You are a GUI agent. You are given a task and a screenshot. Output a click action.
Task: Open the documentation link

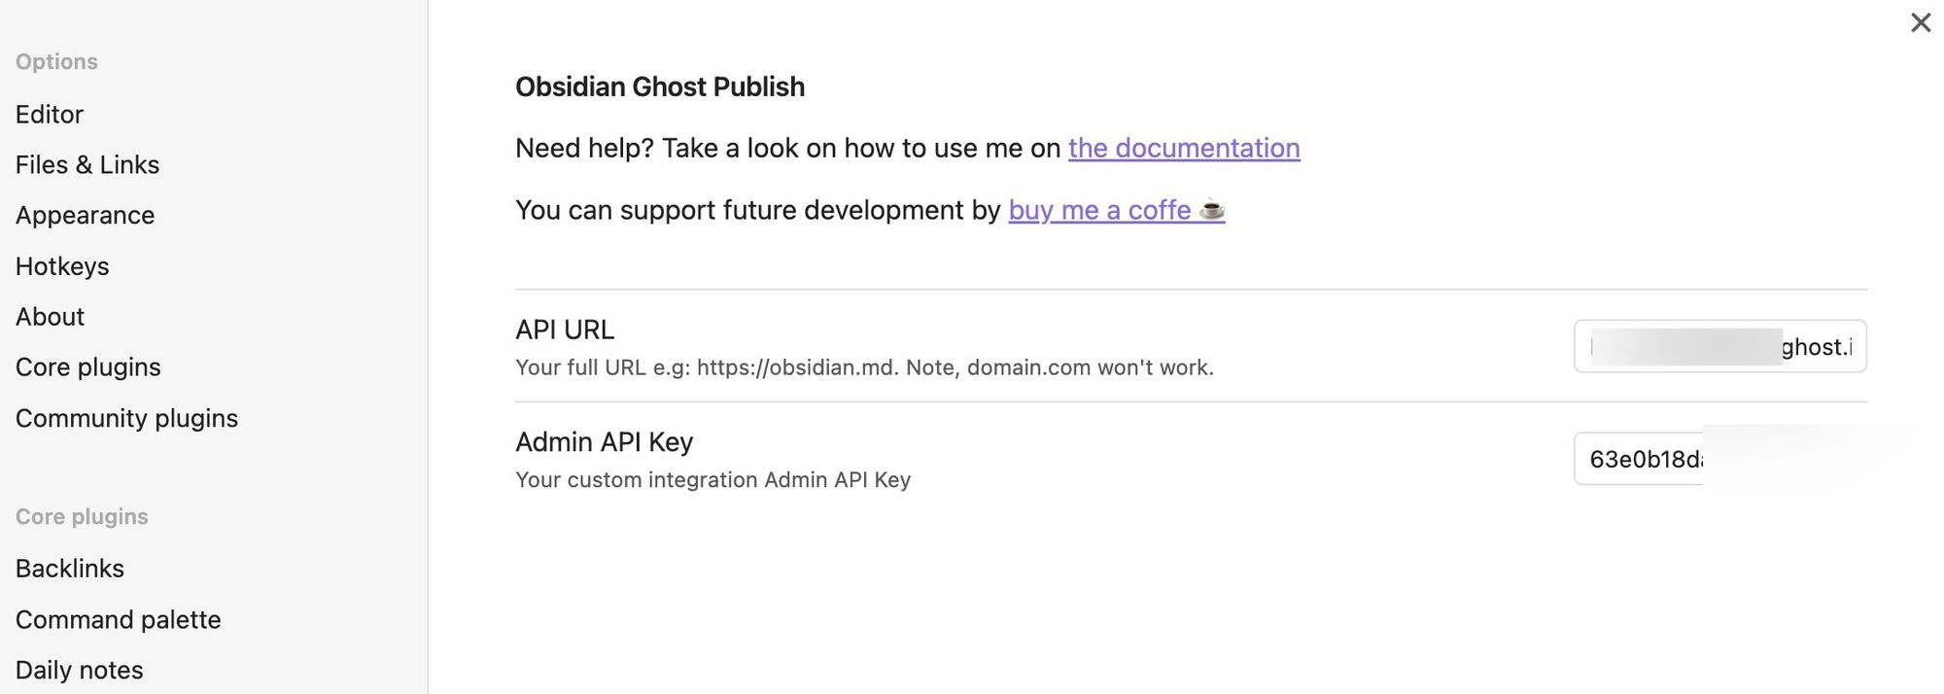click(x=1183, y=148)
